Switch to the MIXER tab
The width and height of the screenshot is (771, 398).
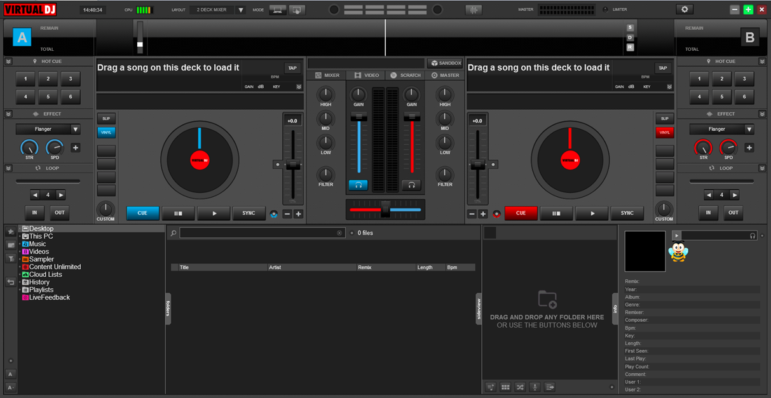tap(327, 76)
